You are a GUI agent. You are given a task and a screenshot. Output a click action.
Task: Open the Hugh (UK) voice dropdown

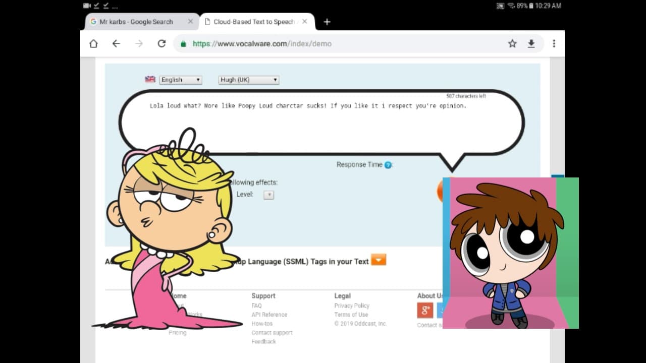249,80
